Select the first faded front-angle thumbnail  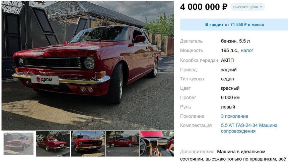point(19,144)
